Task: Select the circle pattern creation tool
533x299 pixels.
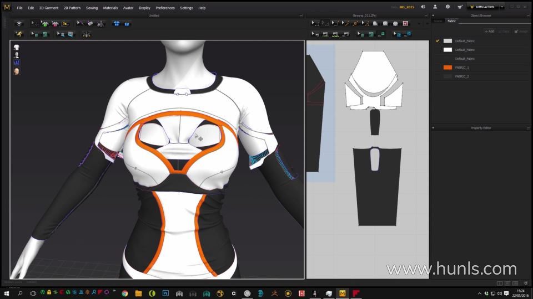Action: [395, 23]
